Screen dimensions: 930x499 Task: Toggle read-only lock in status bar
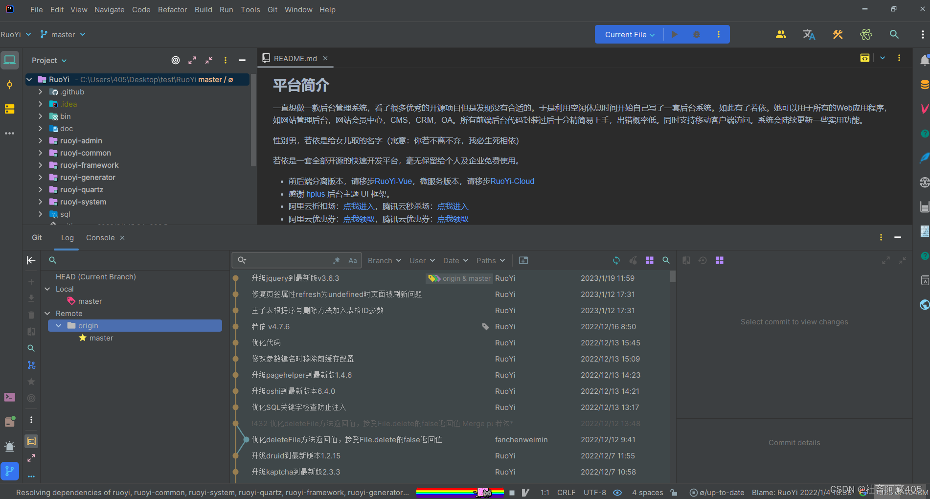(674, 492)
